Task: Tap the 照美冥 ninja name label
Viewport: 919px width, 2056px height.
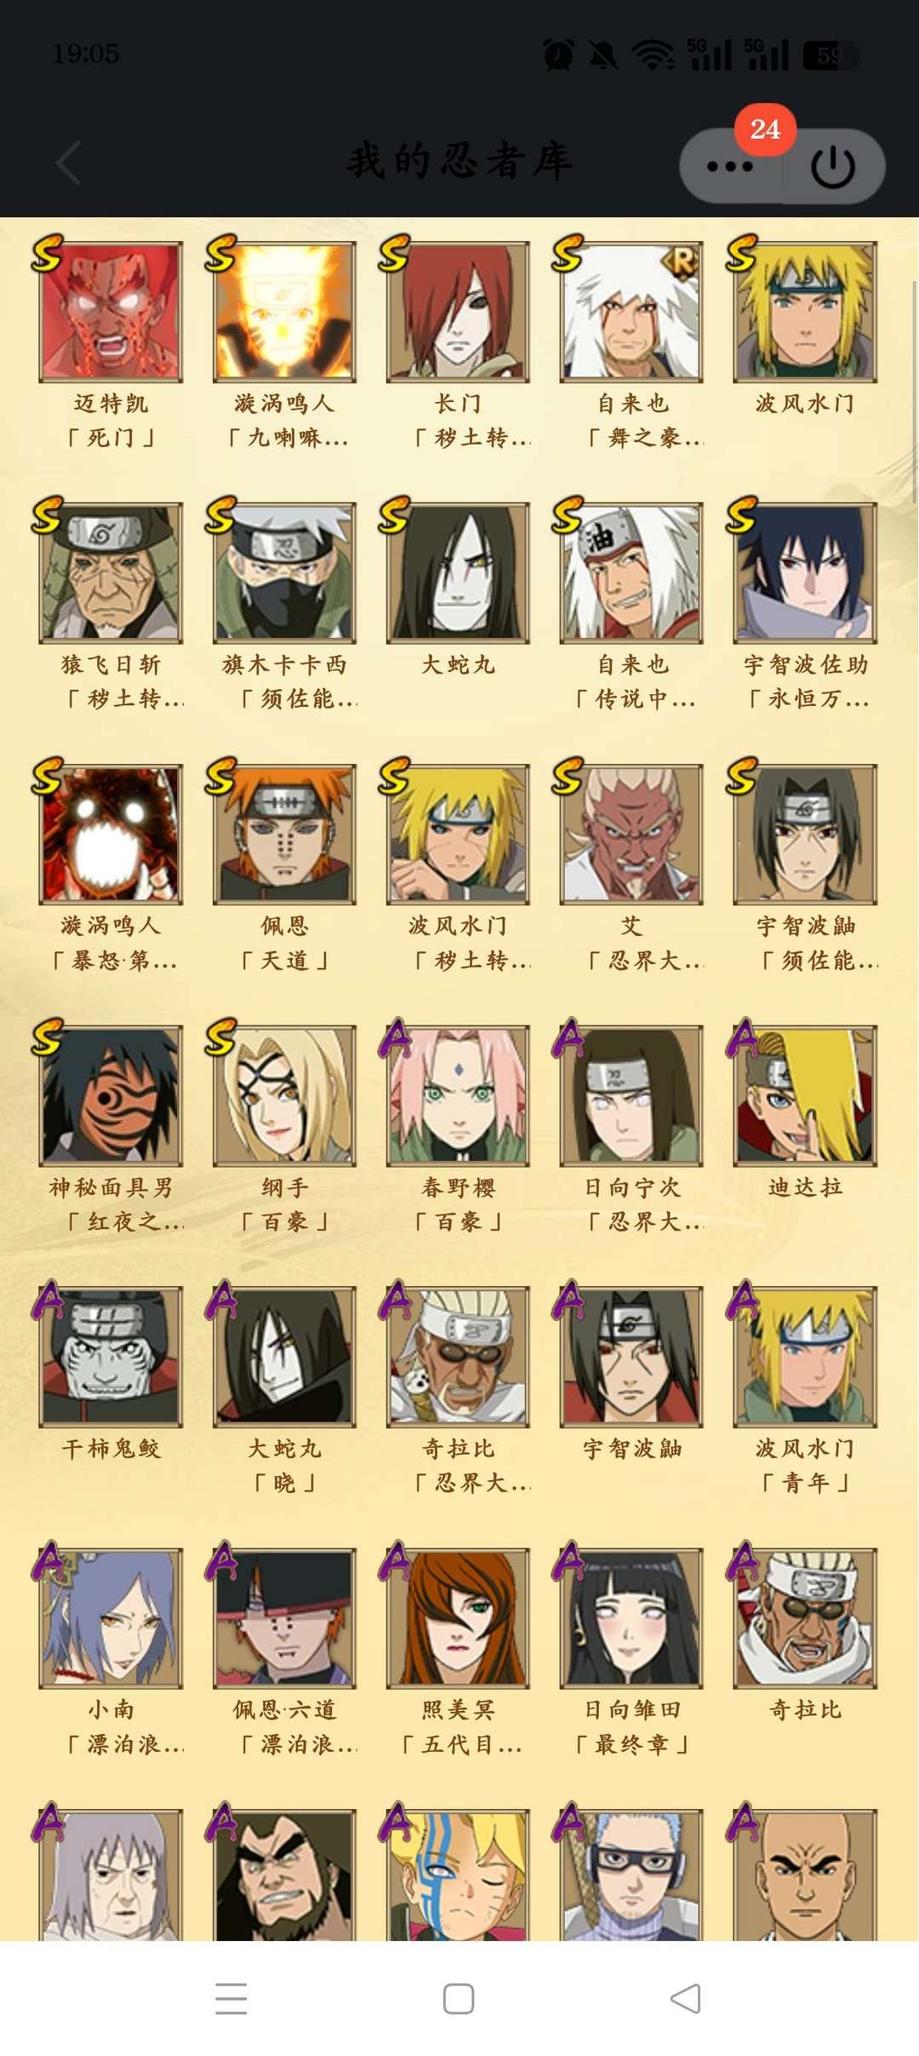Action: click(x=459, y=1709)
